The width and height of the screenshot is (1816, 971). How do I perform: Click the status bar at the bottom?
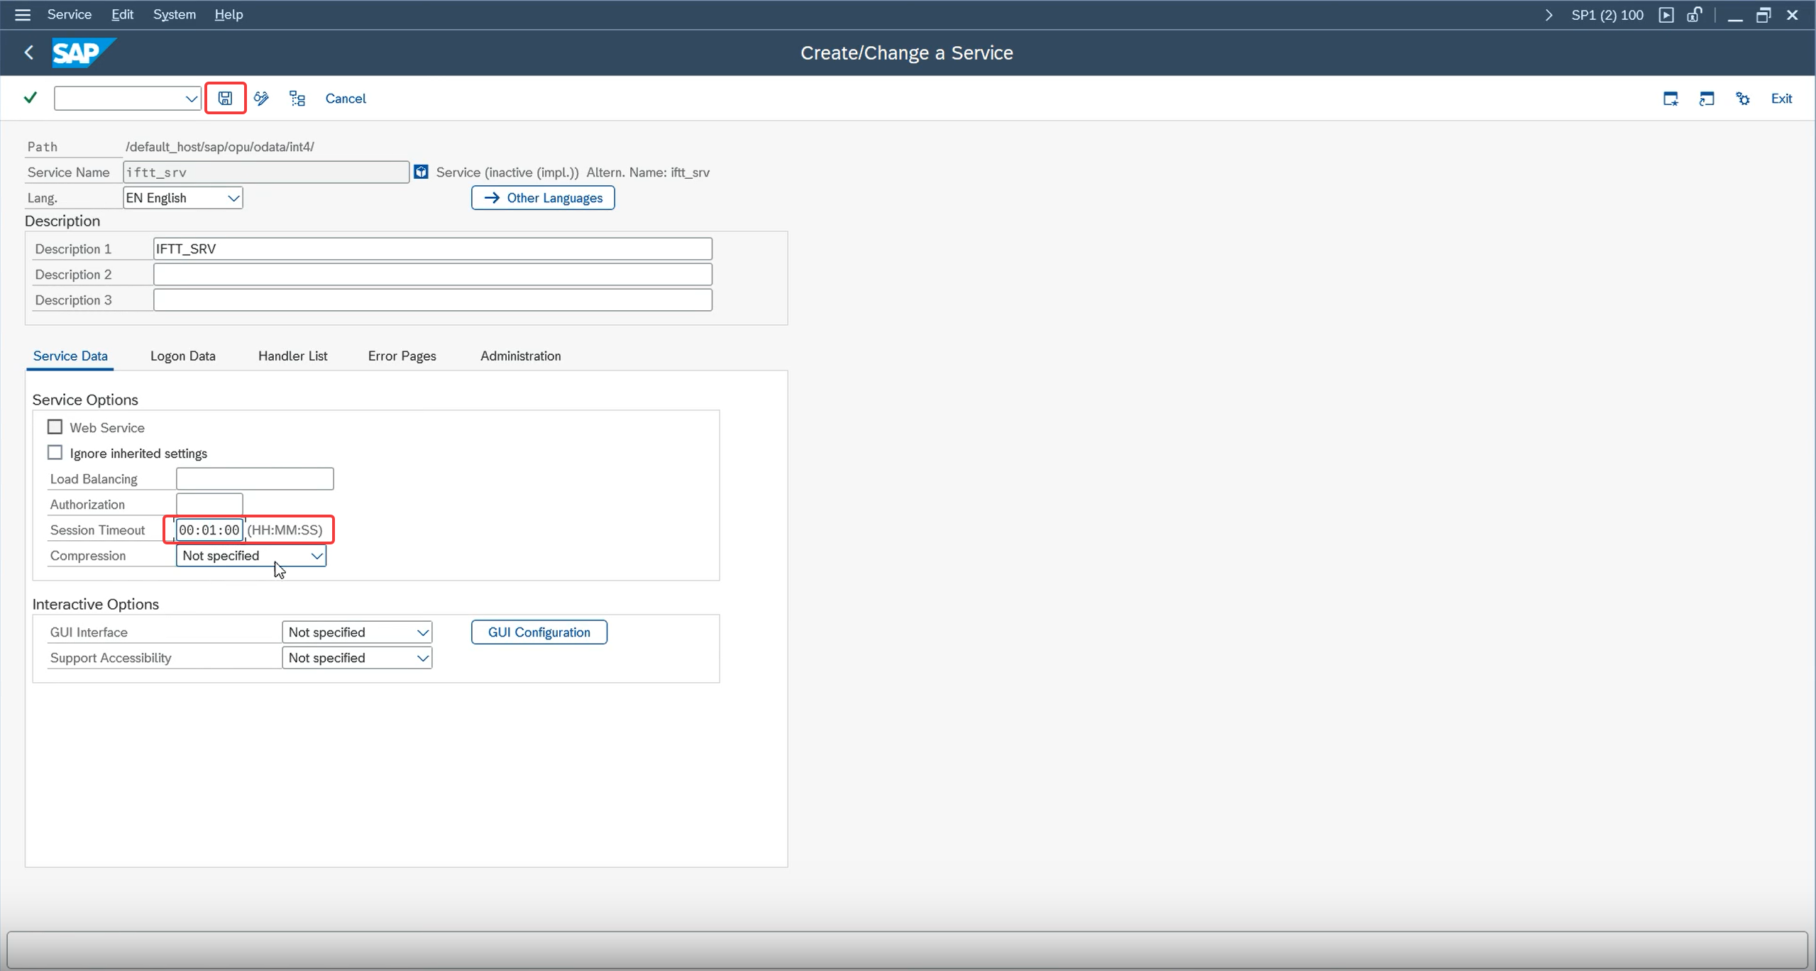point(907,949)
